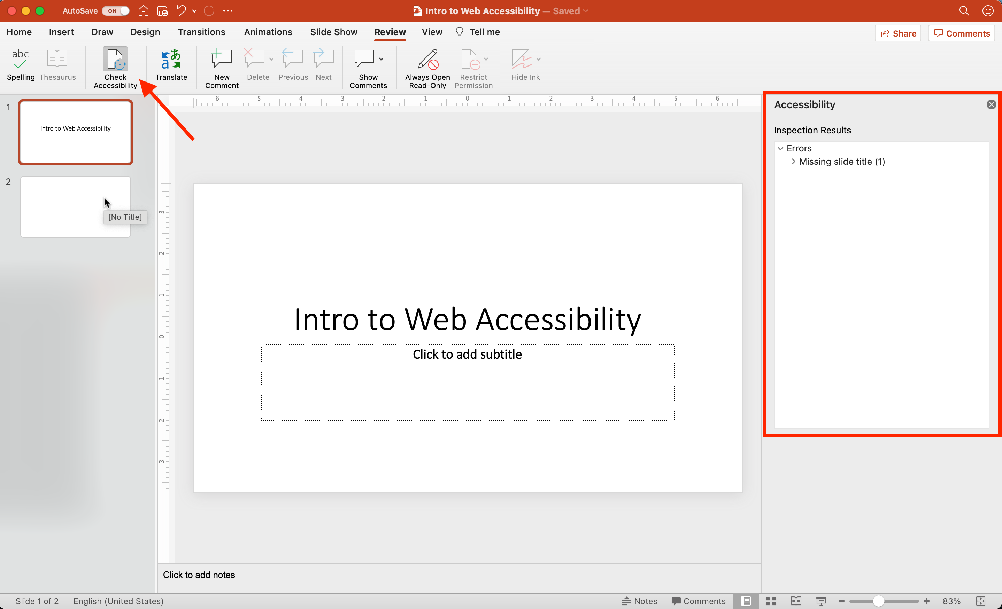Open the Undo history dropdown
This screenshot has height=609, width=1002.
(x=194, y=10)
